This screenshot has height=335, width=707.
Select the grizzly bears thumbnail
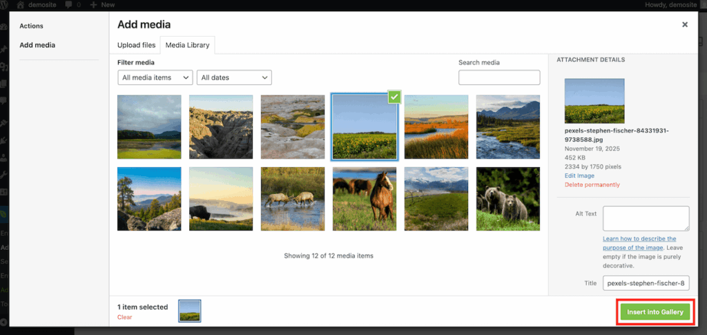coord(508,199)
